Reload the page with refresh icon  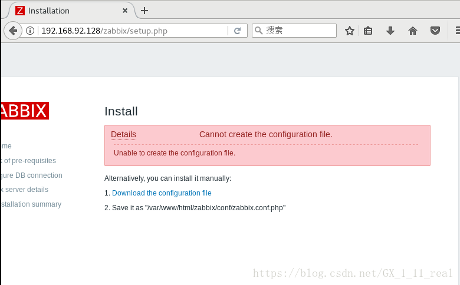point(237,31)
